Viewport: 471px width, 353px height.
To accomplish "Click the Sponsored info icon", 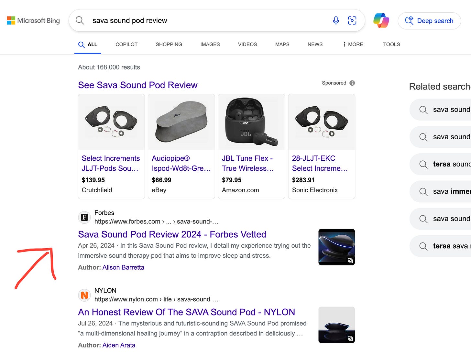I will pos(352,83).
